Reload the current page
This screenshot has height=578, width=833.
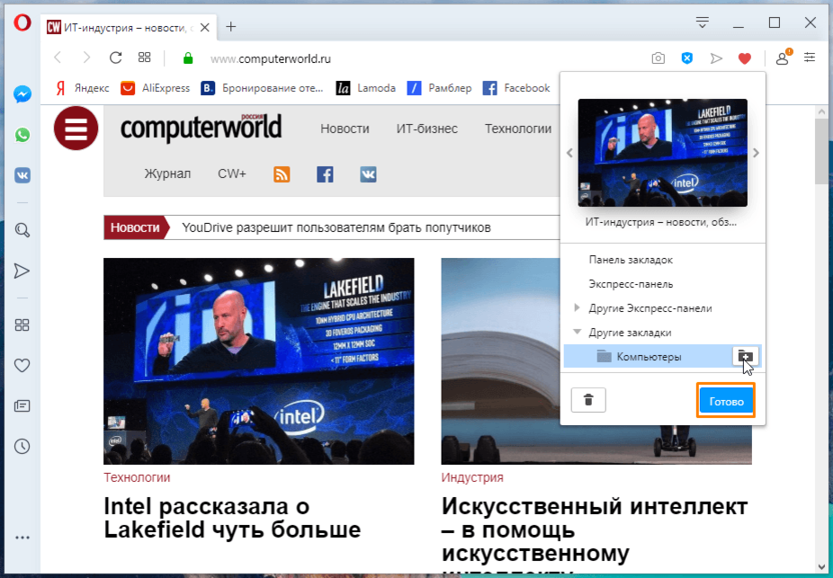115,58
